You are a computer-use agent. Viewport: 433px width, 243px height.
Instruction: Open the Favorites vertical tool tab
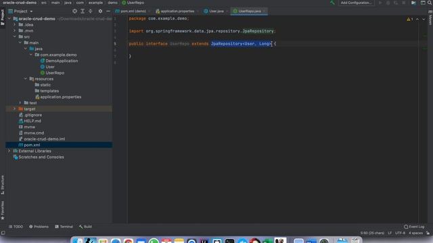click(x=3, y=210)
